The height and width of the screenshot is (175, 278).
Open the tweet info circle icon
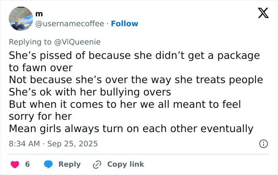tap(263, 144)
